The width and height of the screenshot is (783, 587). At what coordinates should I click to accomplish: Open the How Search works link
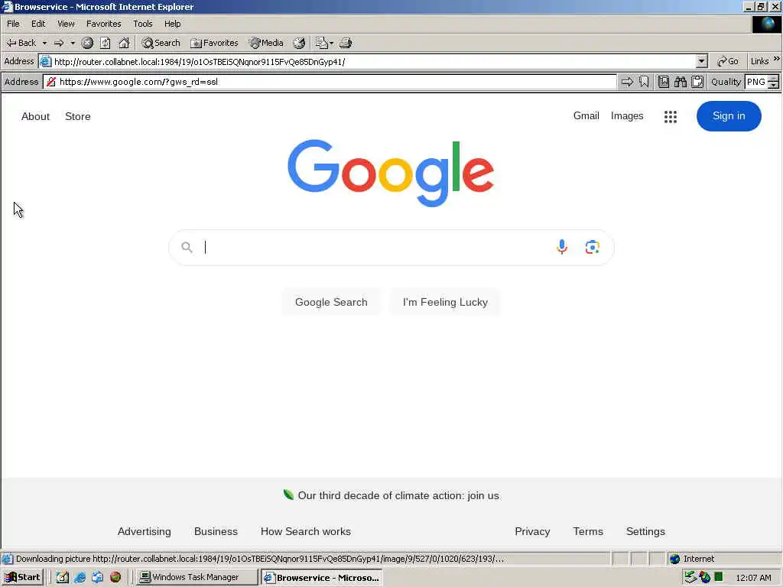click(306, 532)
